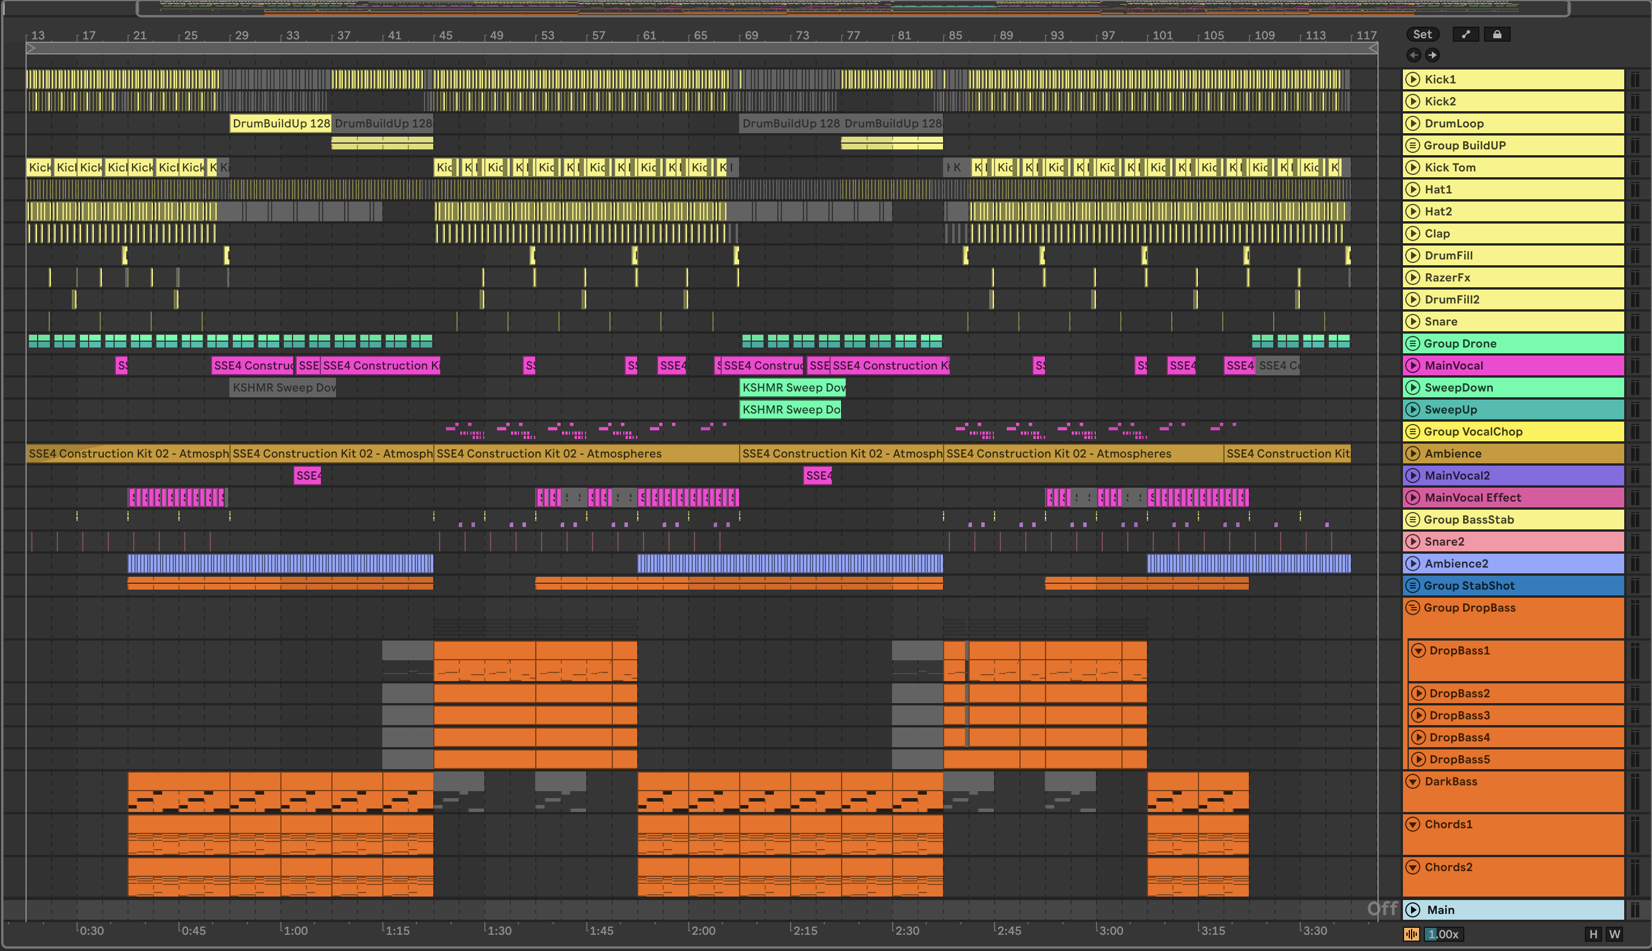Image resolution: width=1652 pixels, height=951 pixels.
Task: Toggle the W optimize width button
Action: 1614,934
